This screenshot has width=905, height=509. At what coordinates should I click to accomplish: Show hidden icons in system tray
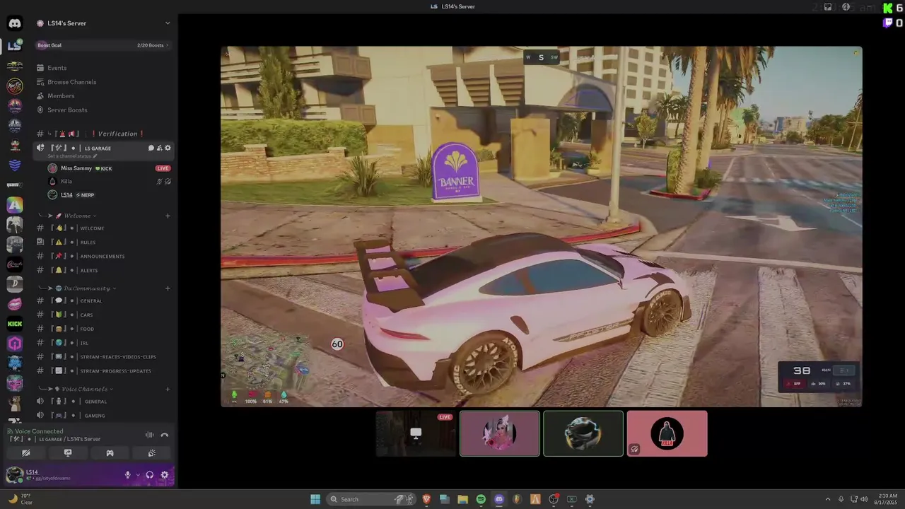(x=828, y=499)
